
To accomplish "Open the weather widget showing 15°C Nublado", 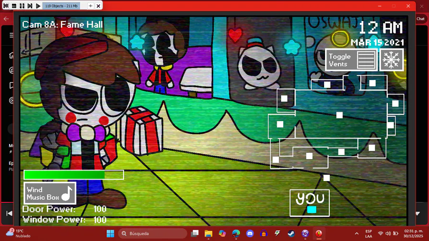I will pyautogui.click(x=18, y=233).
